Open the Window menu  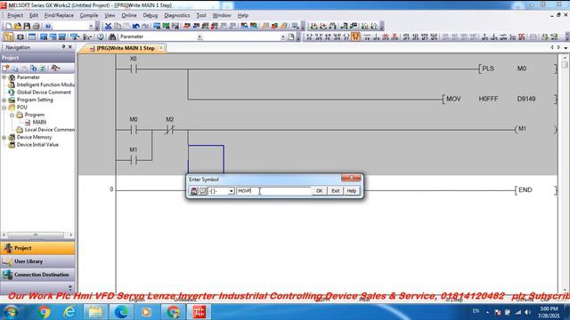point(222,16)
